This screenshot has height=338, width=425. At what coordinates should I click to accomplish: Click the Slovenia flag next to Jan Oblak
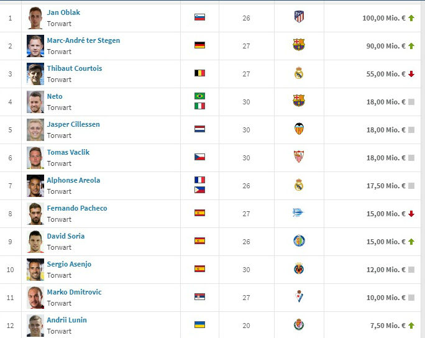[x=199, y=17]
